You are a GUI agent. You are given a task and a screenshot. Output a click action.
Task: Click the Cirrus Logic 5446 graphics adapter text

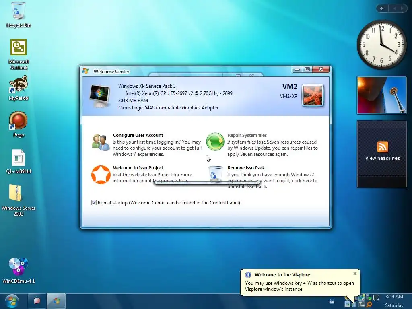tap(169, 108)
